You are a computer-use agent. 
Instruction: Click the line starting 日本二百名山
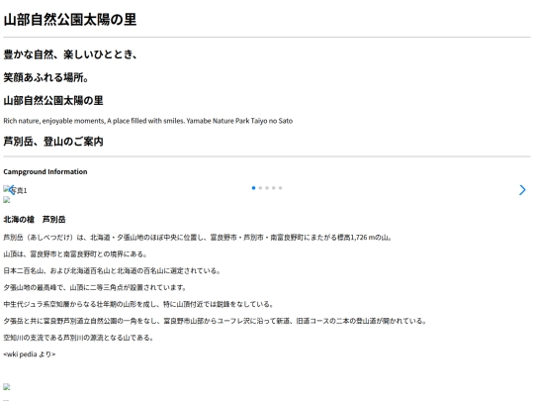[x=112, y=270]
